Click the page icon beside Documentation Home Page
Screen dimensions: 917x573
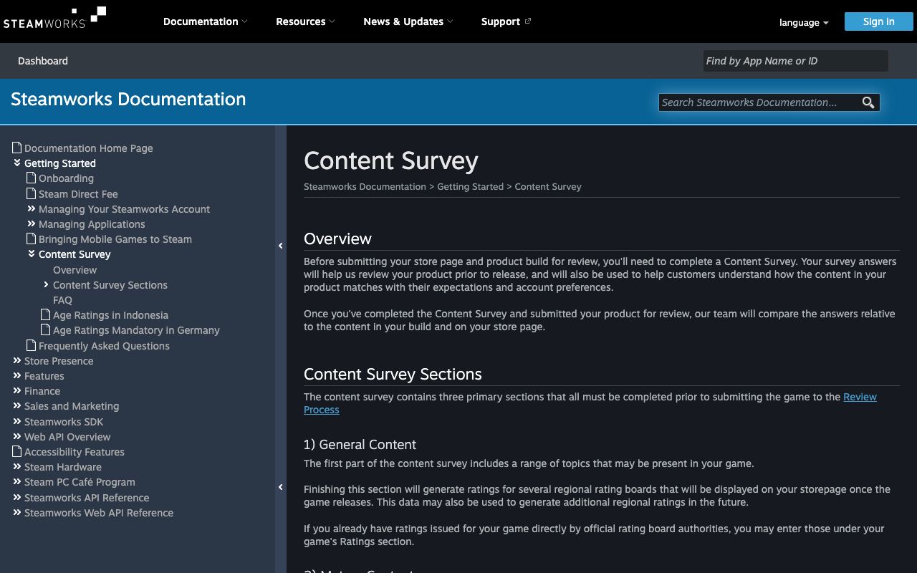point(17,148)
